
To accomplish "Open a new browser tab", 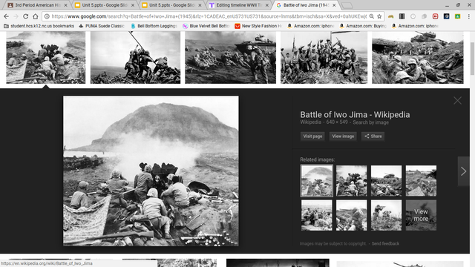I will pos(347,5).
